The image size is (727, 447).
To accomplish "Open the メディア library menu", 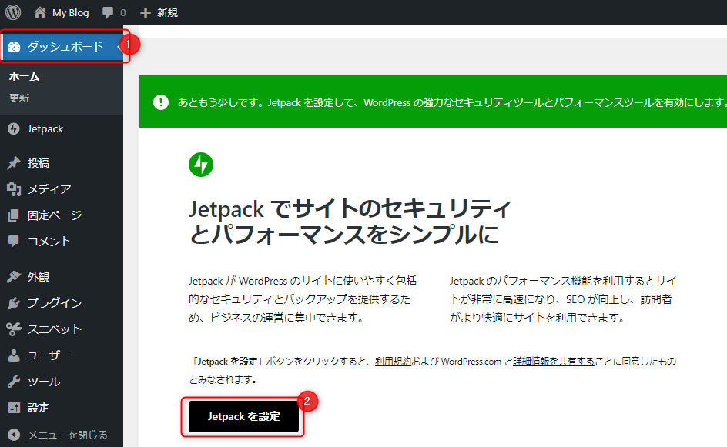I will click(x=49, y=189).
